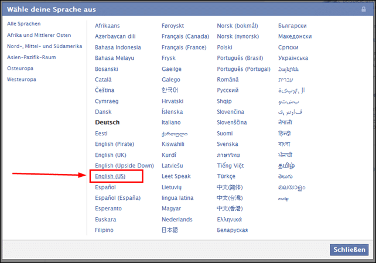Choose Español (España)
This screenshot has height=263, width=376.
(x=118, y=198)
